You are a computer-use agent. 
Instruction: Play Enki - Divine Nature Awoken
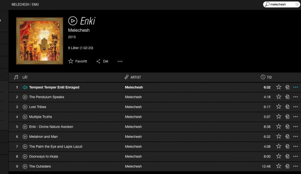25,127
